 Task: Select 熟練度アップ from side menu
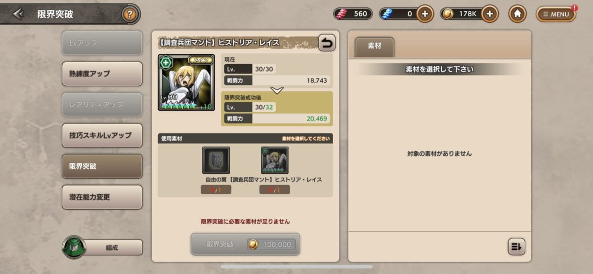click(102, 74)
